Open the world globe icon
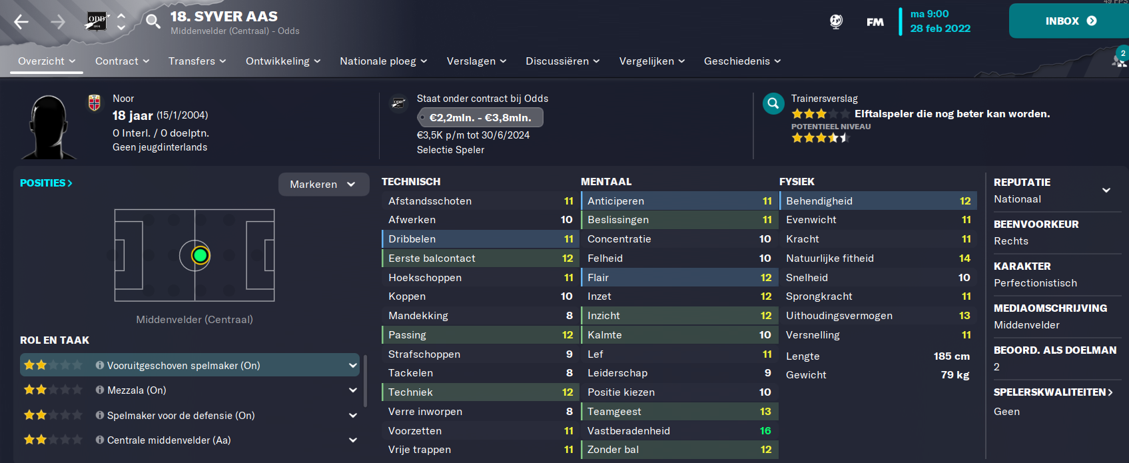The image size is (1129, 463). (x=836, y=21)
